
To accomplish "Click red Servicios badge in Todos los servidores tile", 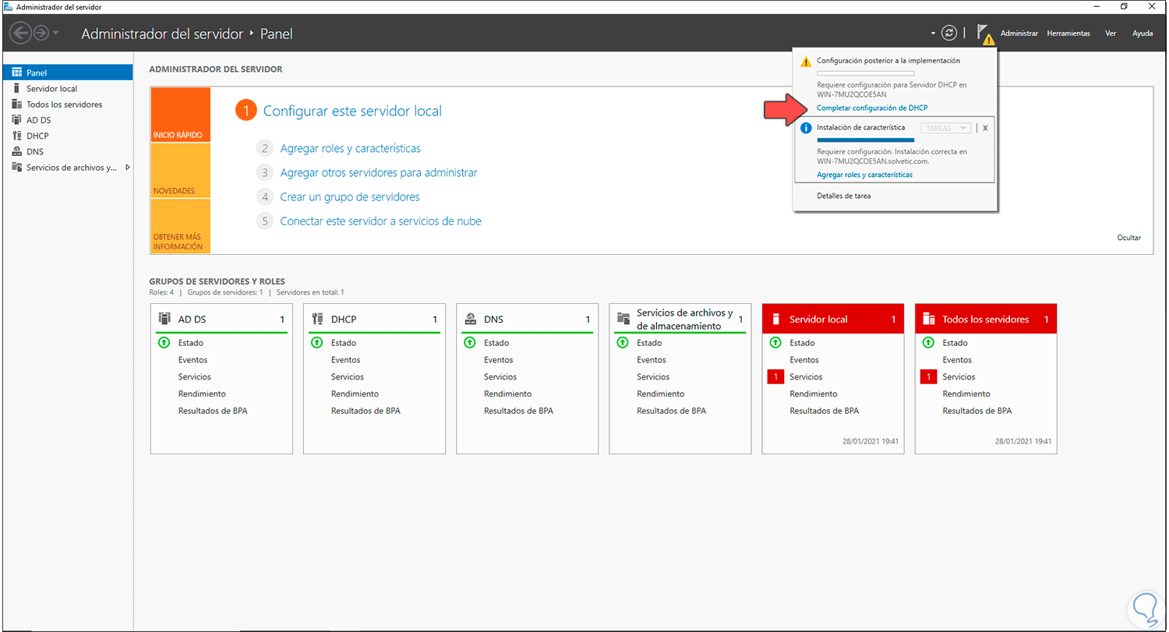I will 927,377.
